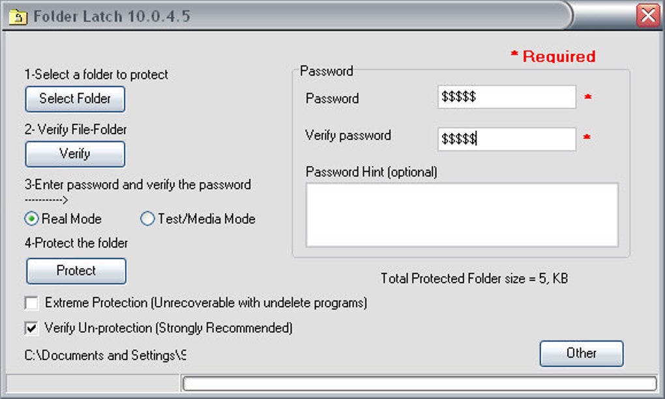Disable Verify Un-protection checkbox
Viewport: 665px width, 399px height.
coord(30,328)
